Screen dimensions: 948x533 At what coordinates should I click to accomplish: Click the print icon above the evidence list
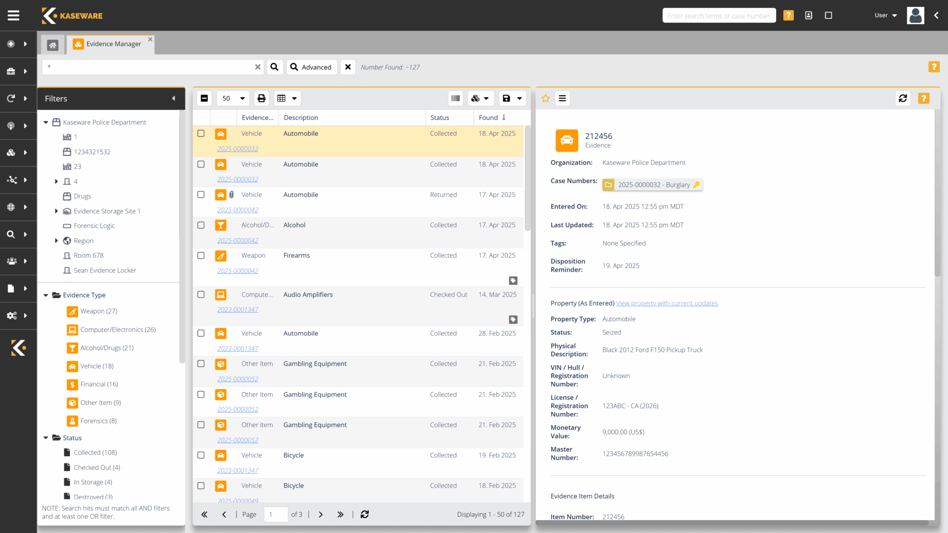click(x=262, y=98)
